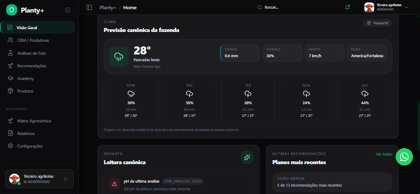This screenshot has width=420, height=194.
Task: Select the SEG forecast day card
Action: (x=189, y=101)
